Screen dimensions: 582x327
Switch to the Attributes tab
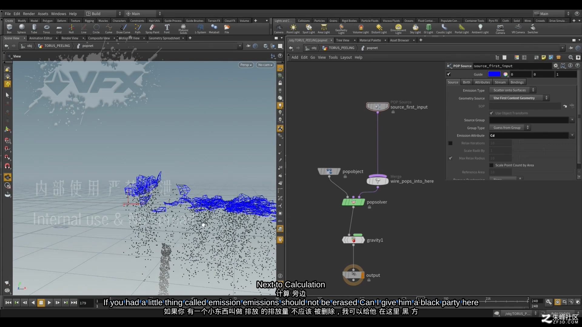[482, 82]
